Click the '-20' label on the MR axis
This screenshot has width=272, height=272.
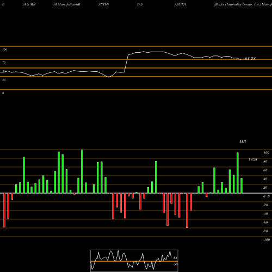pyautogui.click(x=265, y=205)
